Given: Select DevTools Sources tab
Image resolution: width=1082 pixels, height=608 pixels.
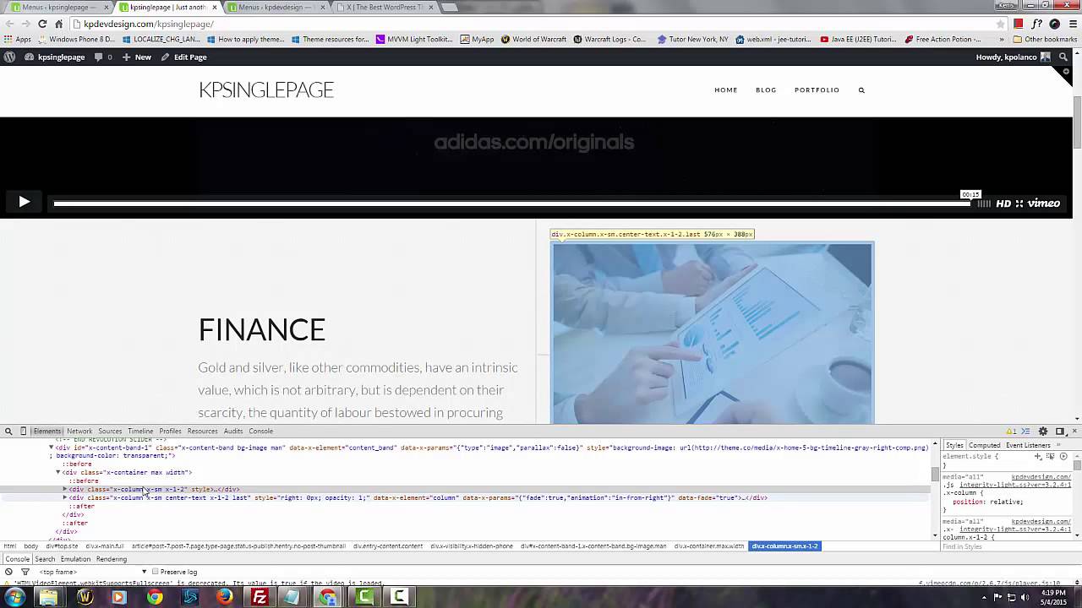Looking at the screenshot, I should [x=110, y=431].
